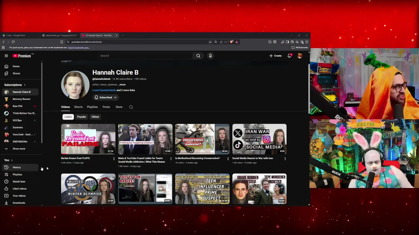Open Your videos in the sidebar
Image resolution: width=419 pixels, height=235 pixels.
(x=21, y=196)
